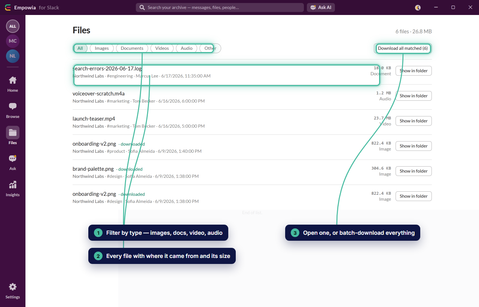The width and height of the screenshot is (479, 307).
Task: Select the ALL workspaces avatar
Action: pyautogui.click(x=13, y=26)
